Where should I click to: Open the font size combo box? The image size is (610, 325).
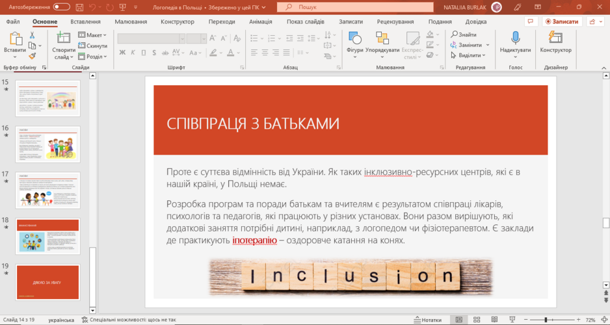[x=196, y=38]
